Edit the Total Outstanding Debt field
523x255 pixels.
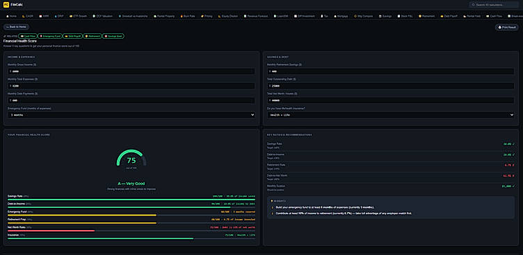[391, 86]
